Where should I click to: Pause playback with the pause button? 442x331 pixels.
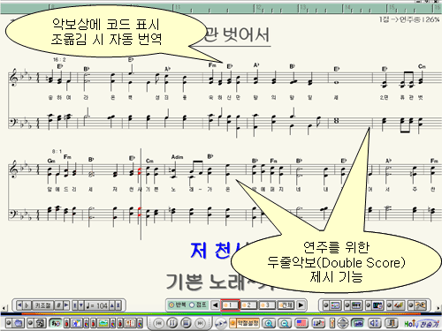[x=172, y=323]
